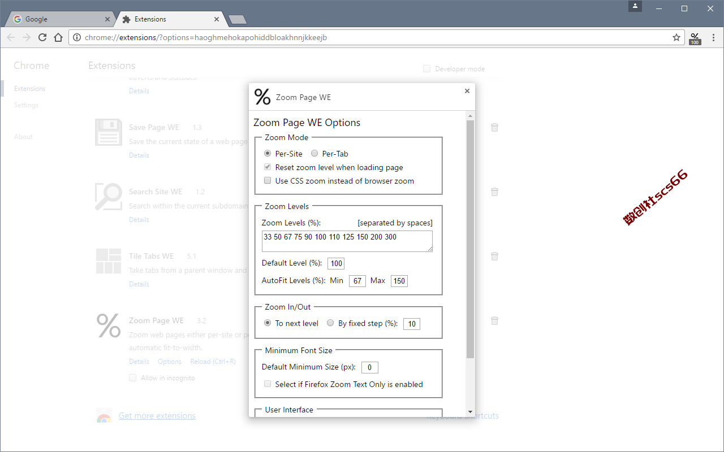Close the Extensions tab

217,19
